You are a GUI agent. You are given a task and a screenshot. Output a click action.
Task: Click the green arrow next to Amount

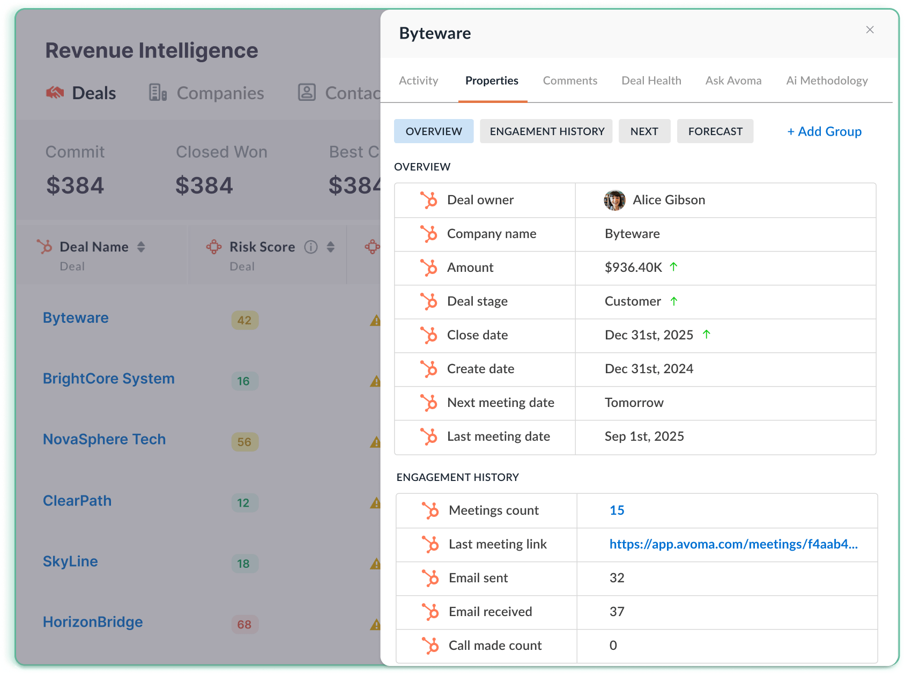pos(674,266)
